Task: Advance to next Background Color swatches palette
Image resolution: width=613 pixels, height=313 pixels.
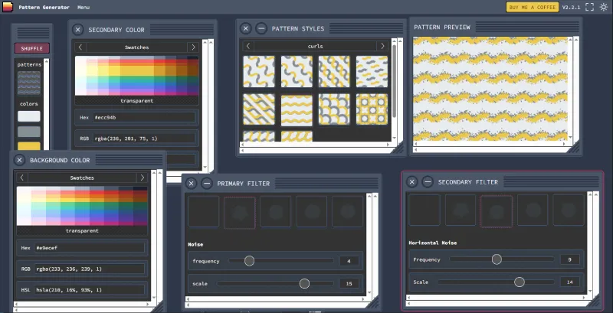Action: pos(142,178)
